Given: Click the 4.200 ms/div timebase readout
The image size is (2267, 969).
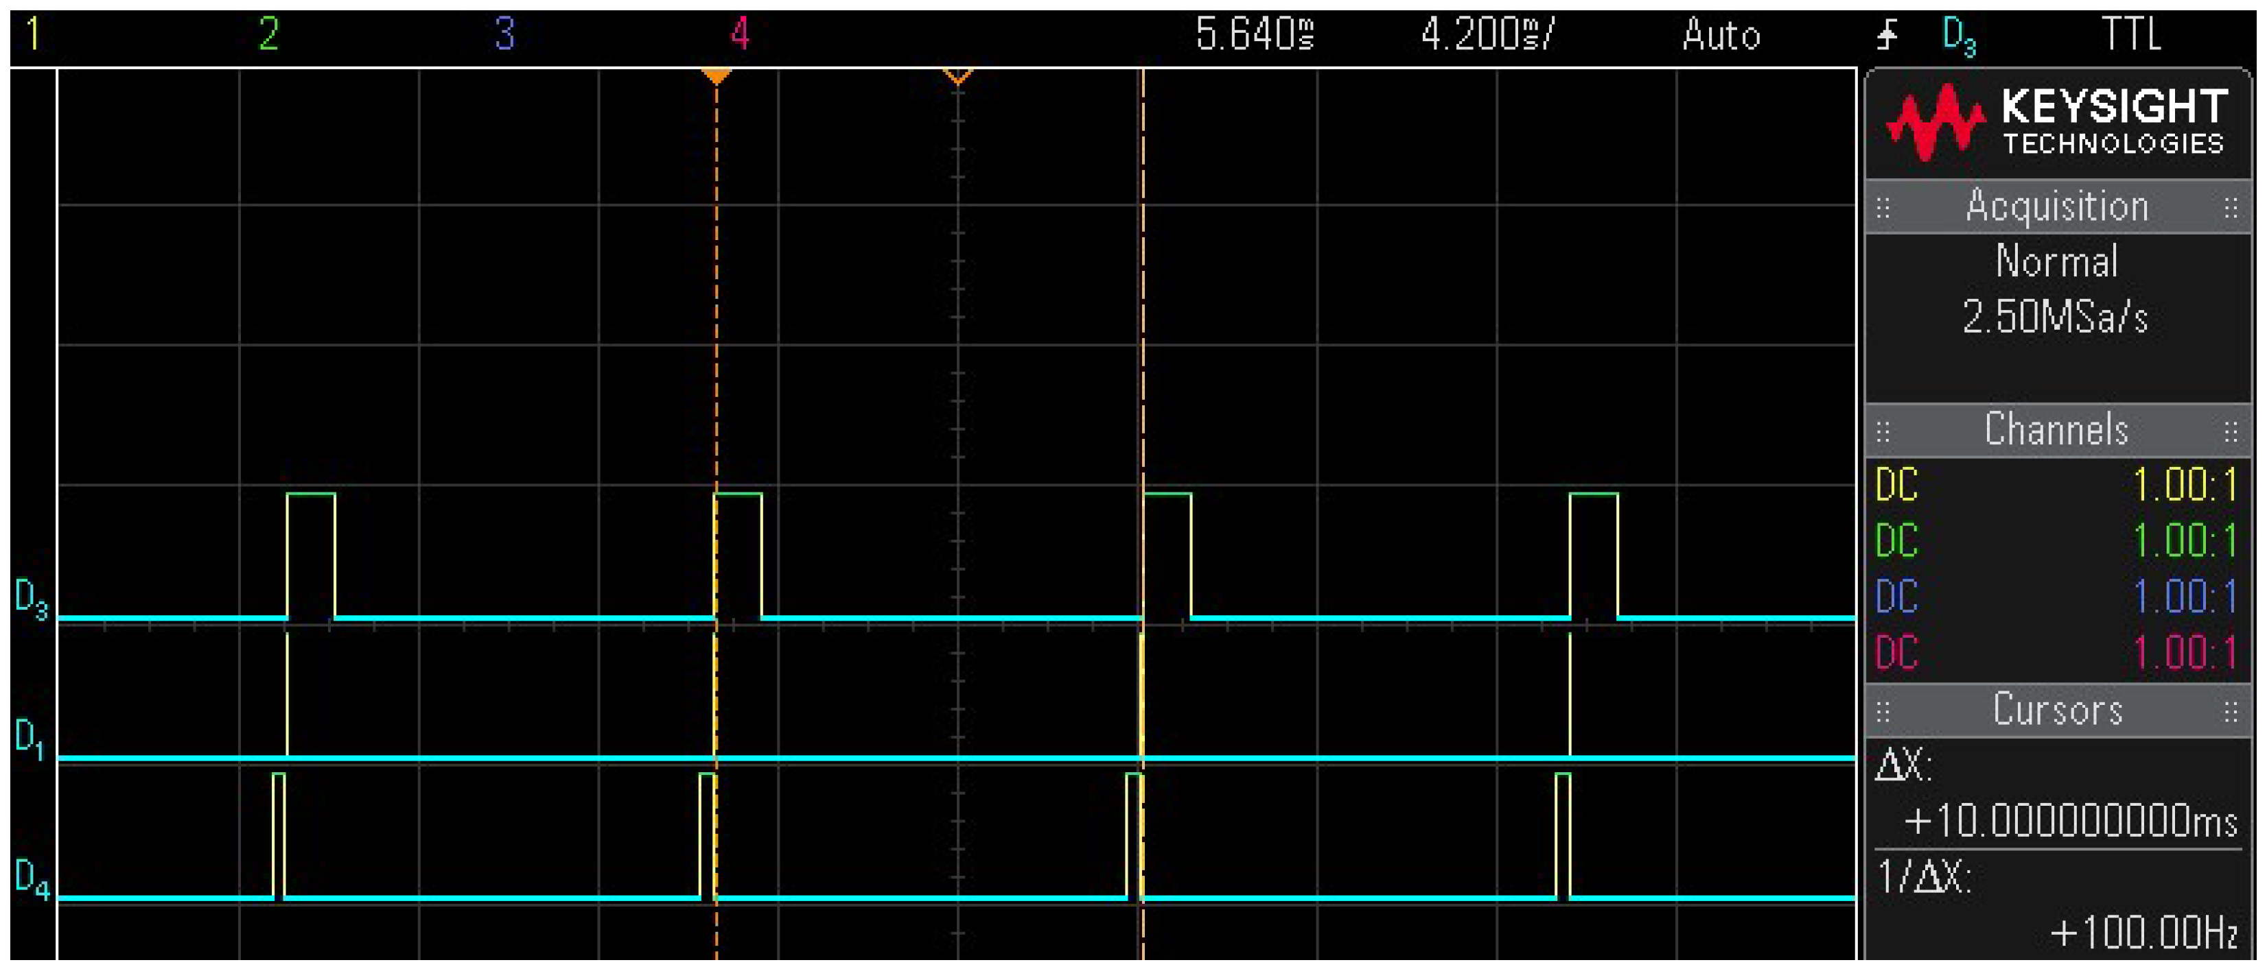Looking at the screenshot, I should [1487, 35].
